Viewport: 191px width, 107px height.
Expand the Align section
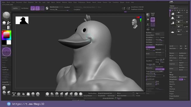[x=171, y=86]
